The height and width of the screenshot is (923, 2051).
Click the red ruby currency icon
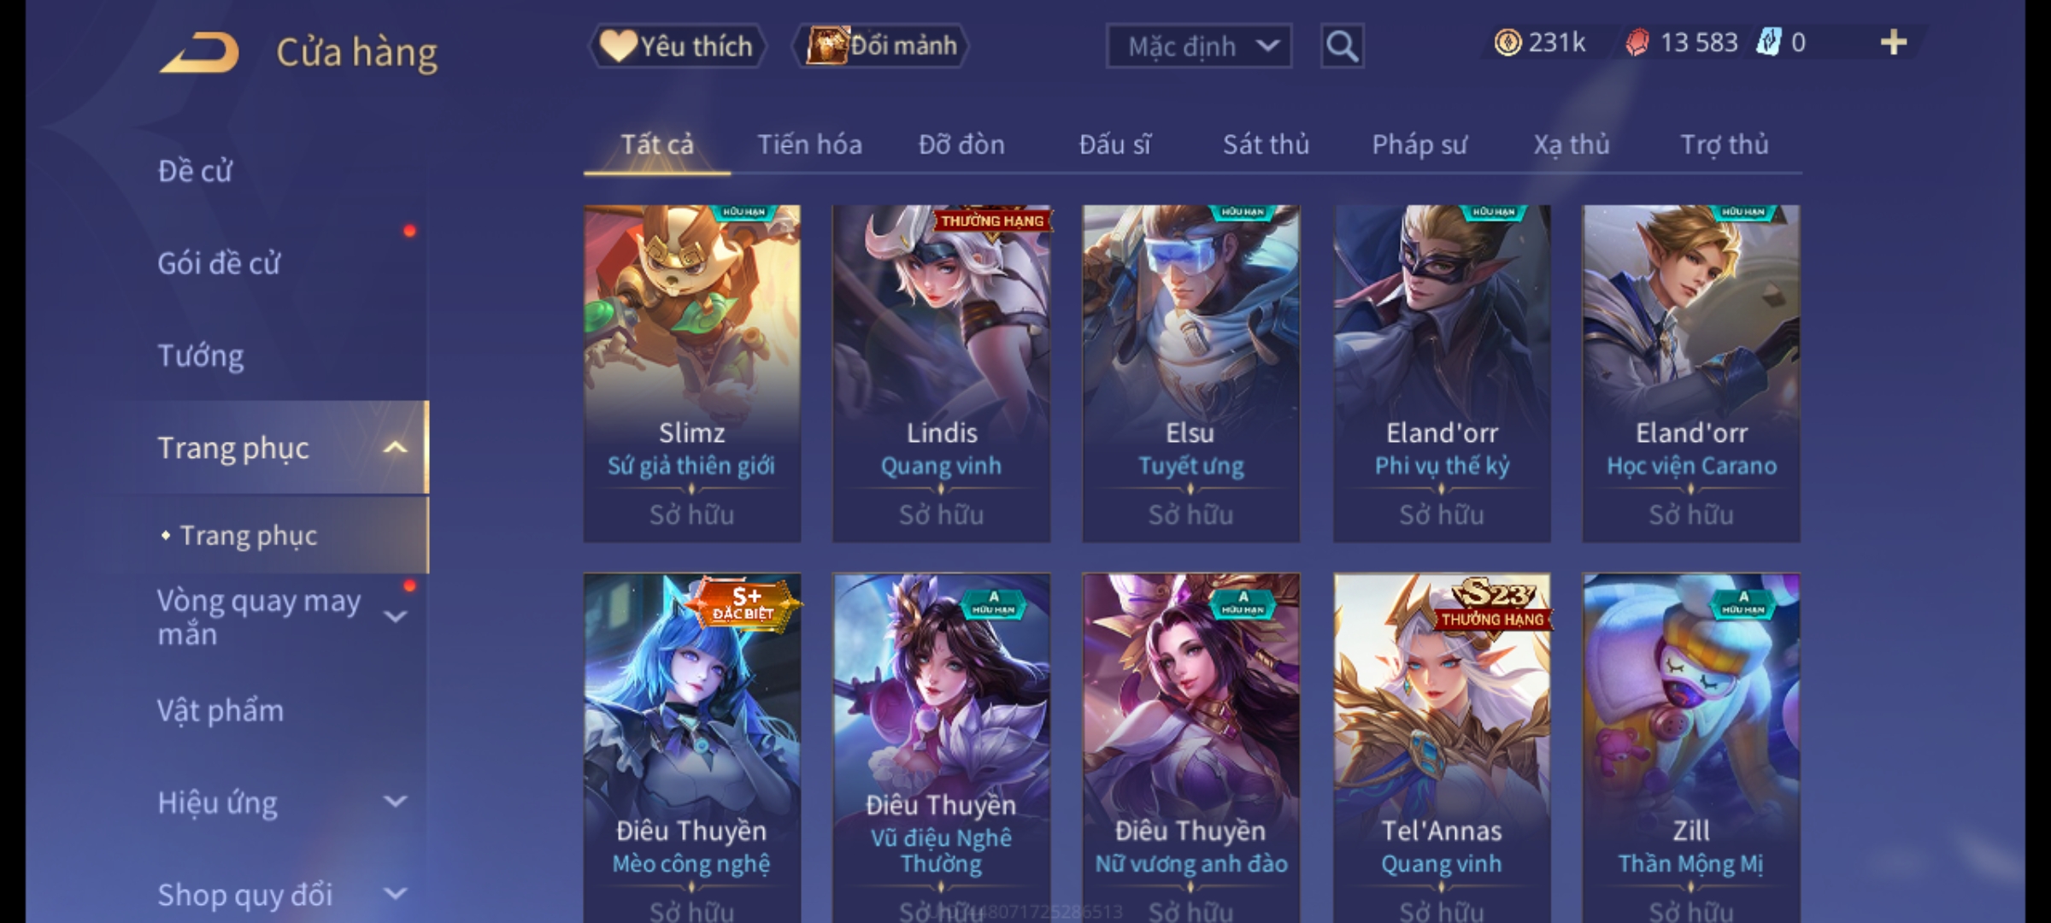[x=1637, y=43]
